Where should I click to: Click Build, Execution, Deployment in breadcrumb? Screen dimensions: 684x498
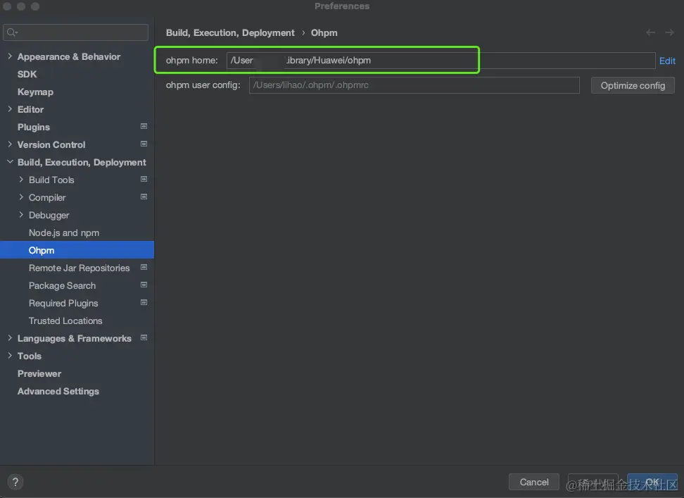[x=230, y=32]
